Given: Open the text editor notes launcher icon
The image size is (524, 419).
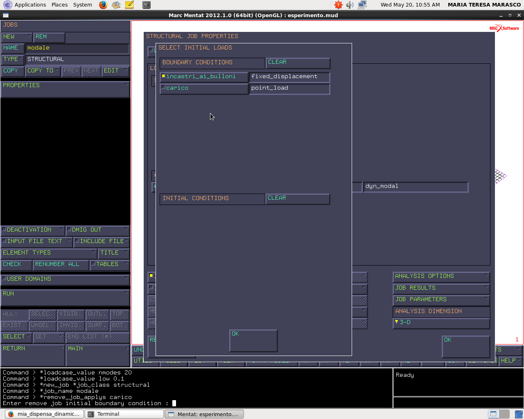Looking at the screenshot, I should coord(129,5).
